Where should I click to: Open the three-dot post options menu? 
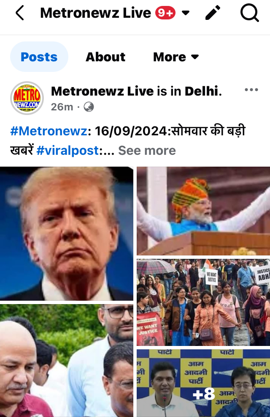click(x=251, y=90)
